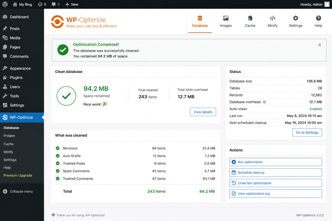Image resolution: width=332 pixels, height=221 pixels.
Task: Click the New content button
Action: 72,4
